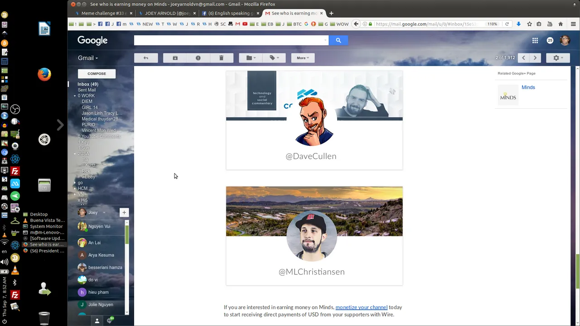Screen dimensions: 580x326
Task: Open the Google apps grid icon
Action: [x=535, y=40]
